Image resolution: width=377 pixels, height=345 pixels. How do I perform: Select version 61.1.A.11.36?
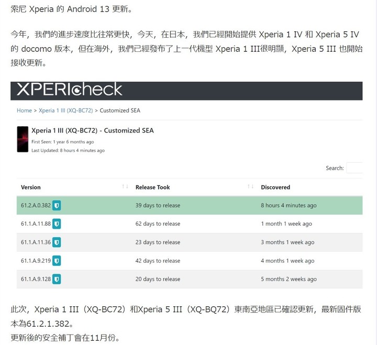[x=36, y=242]
